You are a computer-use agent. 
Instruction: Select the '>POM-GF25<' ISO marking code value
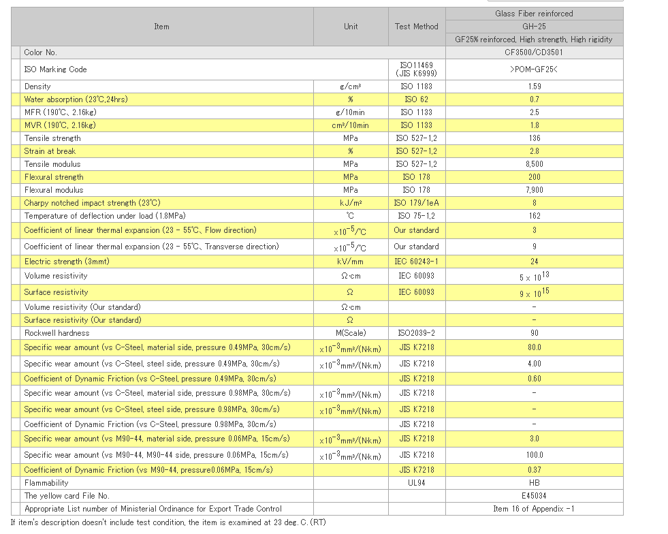coord(534,69)
